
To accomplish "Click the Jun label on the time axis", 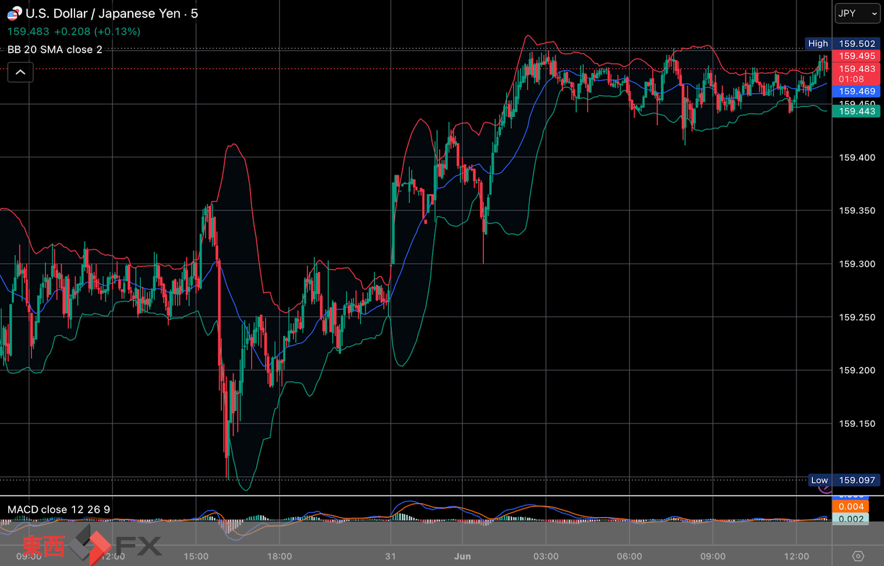I will point(462,556).
